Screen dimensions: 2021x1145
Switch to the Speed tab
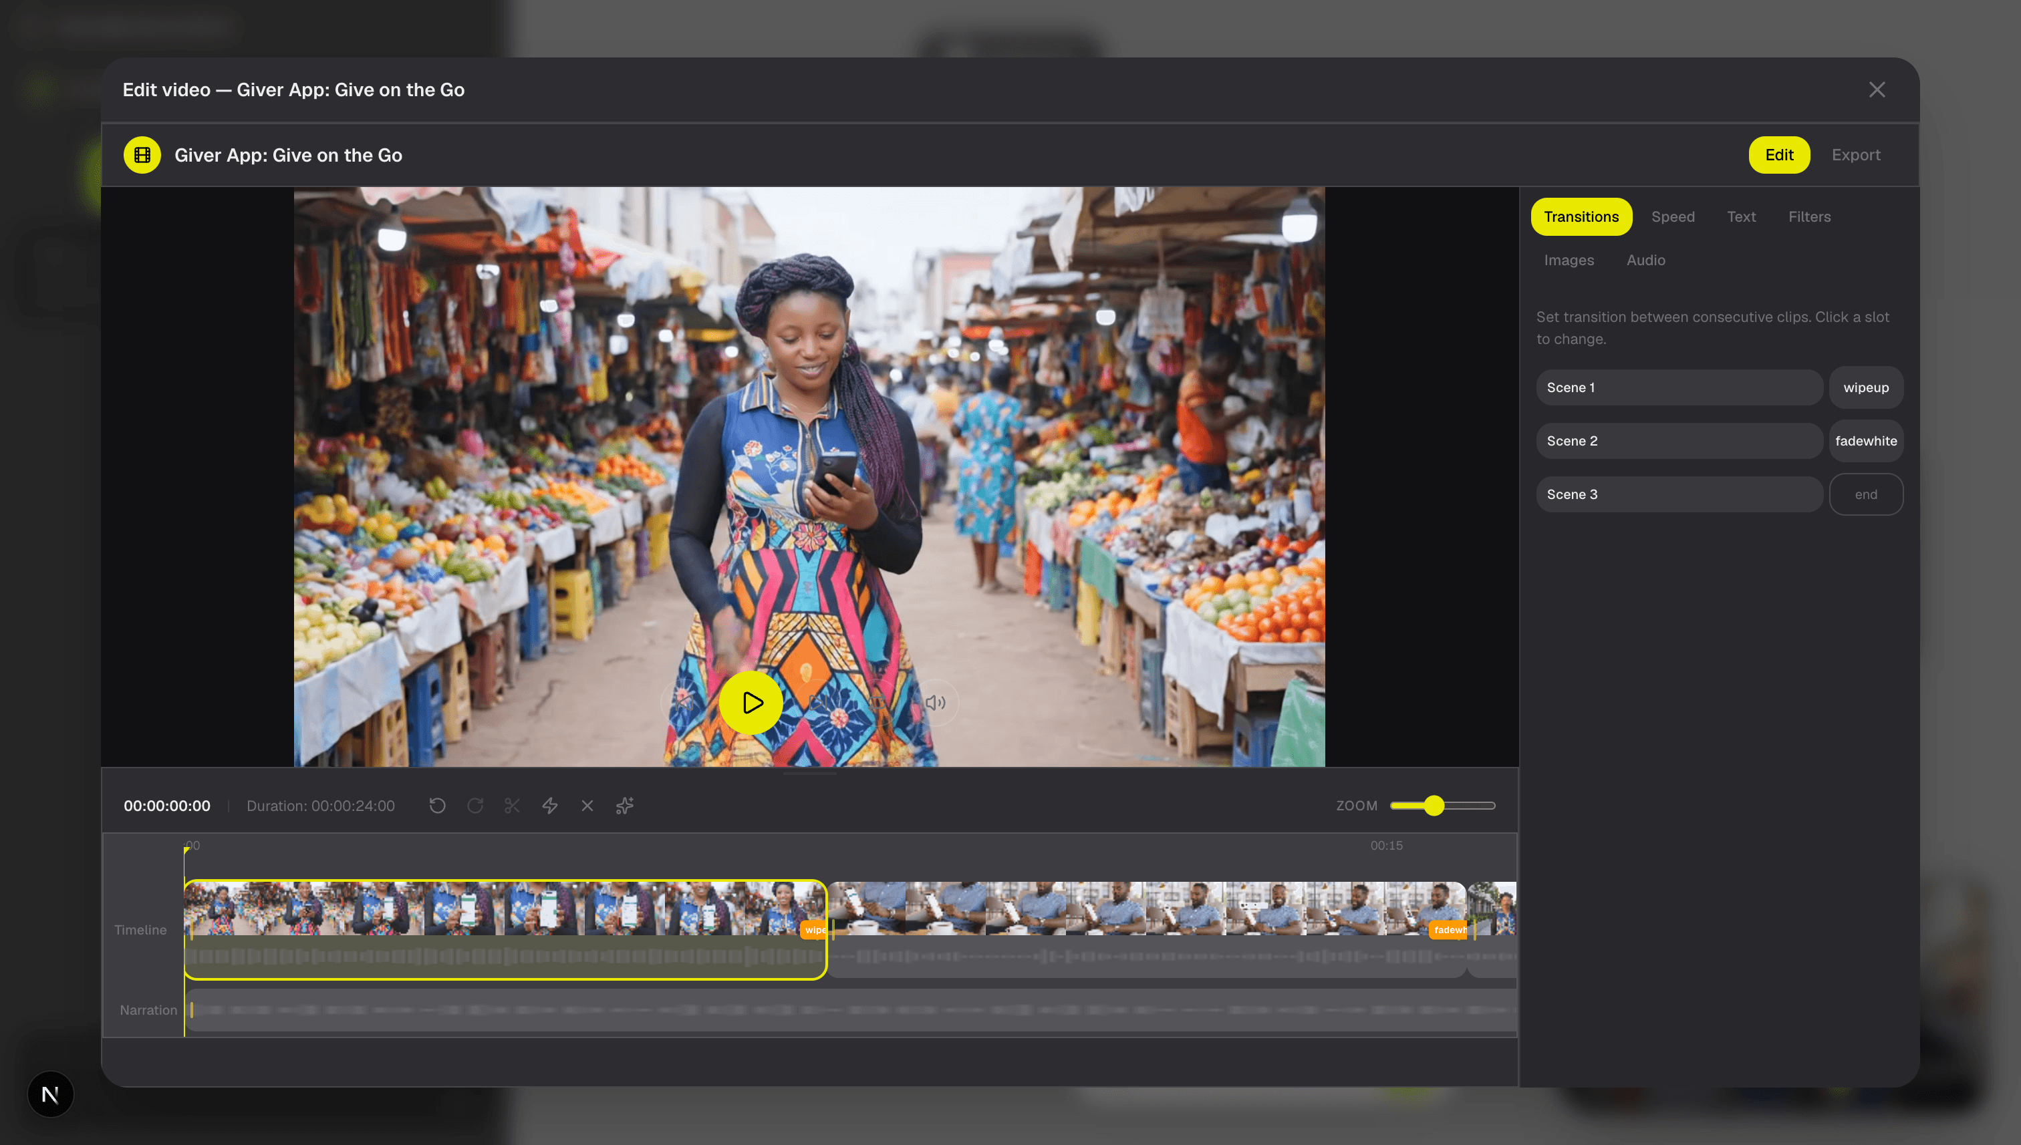1673,216
